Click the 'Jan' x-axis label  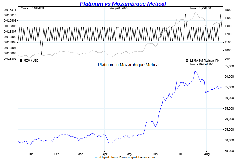[x=31, y=154]
